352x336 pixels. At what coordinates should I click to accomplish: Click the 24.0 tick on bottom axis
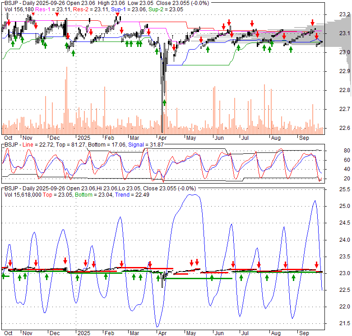pyautogui.click(x=345, y=240)
